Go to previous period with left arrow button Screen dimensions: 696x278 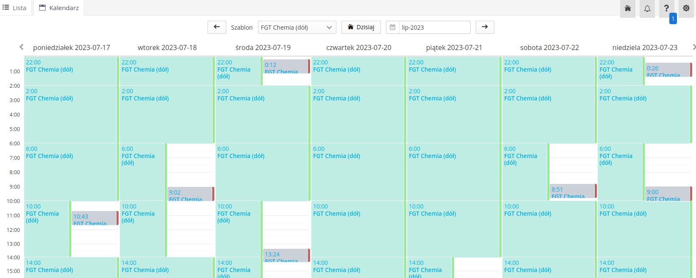coord(216,27)
